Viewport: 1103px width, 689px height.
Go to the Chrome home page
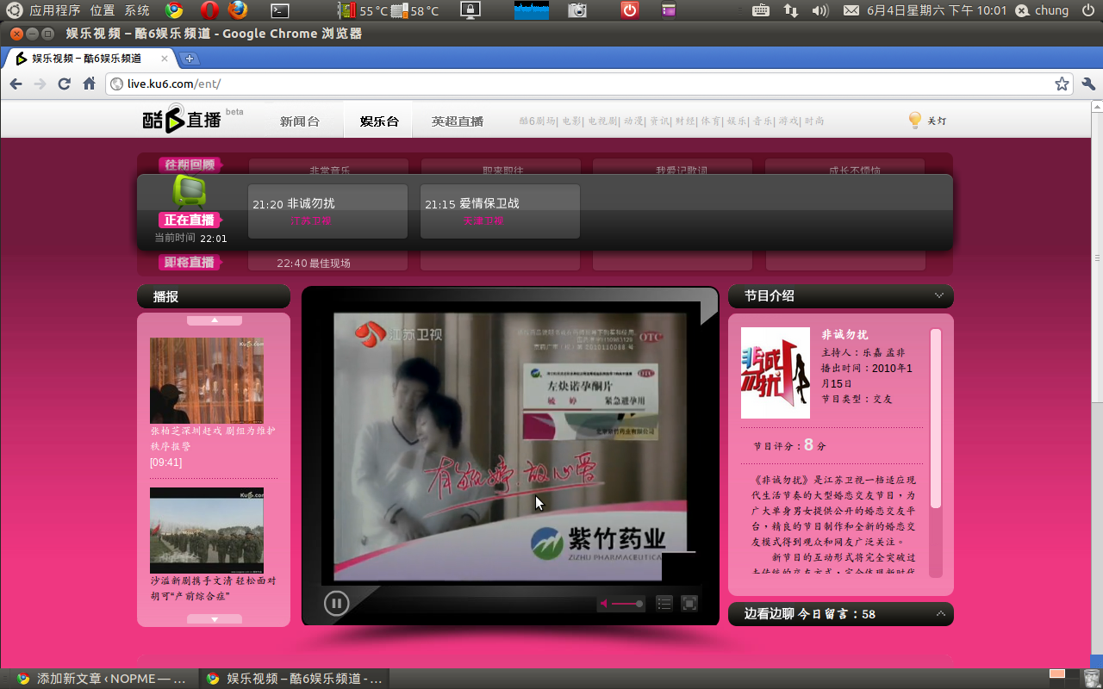click(x=89, y=84)
